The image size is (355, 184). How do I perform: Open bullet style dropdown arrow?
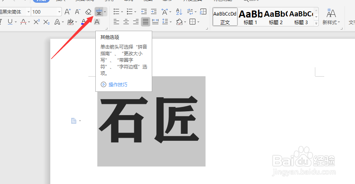point(122,12)
